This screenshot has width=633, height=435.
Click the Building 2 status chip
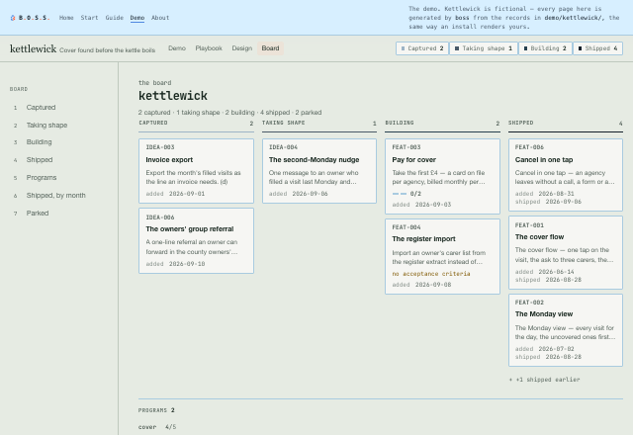(x=545, y=48)
